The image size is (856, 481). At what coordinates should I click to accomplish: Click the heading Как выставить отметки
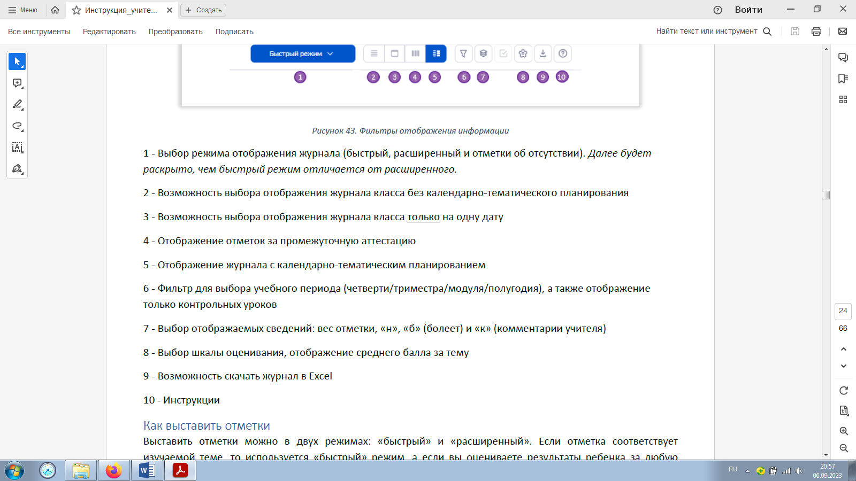207,426
